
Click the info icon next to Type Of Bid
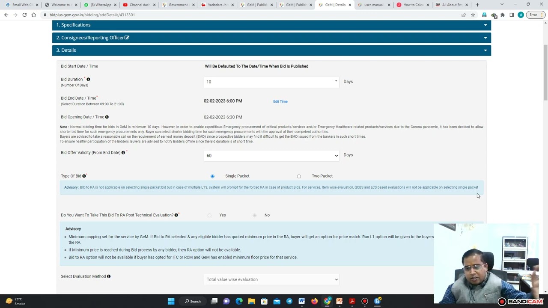(x=84, y=176)
